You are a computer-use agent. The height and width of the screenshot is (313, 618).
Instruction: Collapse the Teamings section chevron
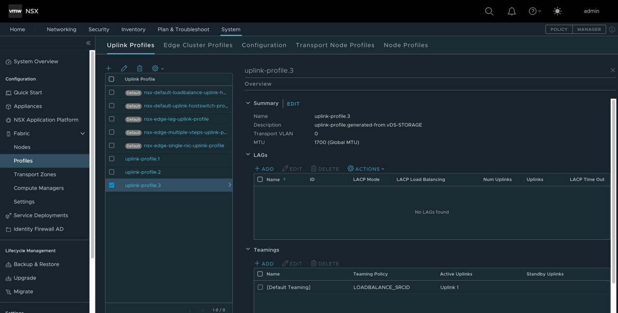tap(248, 249)
